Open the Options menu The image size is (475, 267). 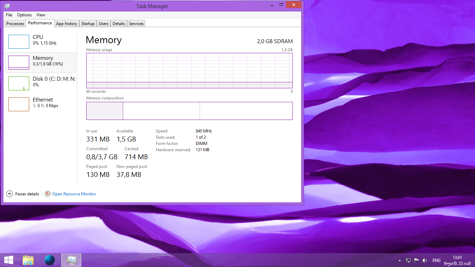[24, 15]
